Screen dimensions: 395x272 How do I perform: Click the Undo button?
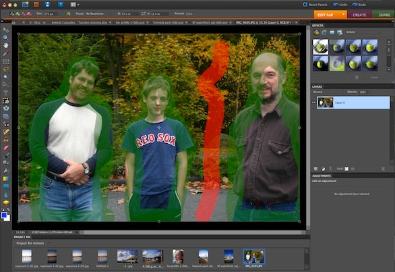pos(340,5)
